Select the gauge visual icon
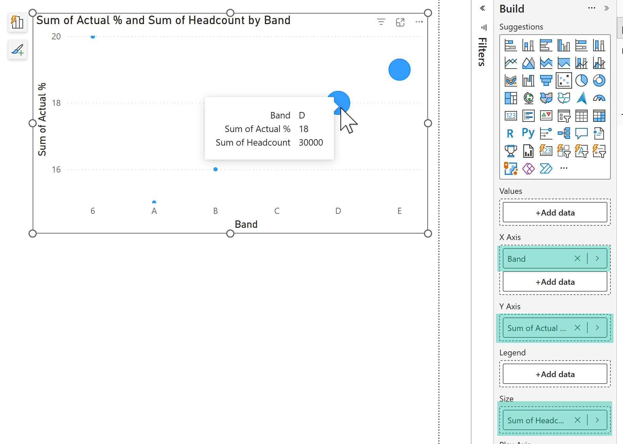Viewport: 623px width, 444px height. (599, 98)
